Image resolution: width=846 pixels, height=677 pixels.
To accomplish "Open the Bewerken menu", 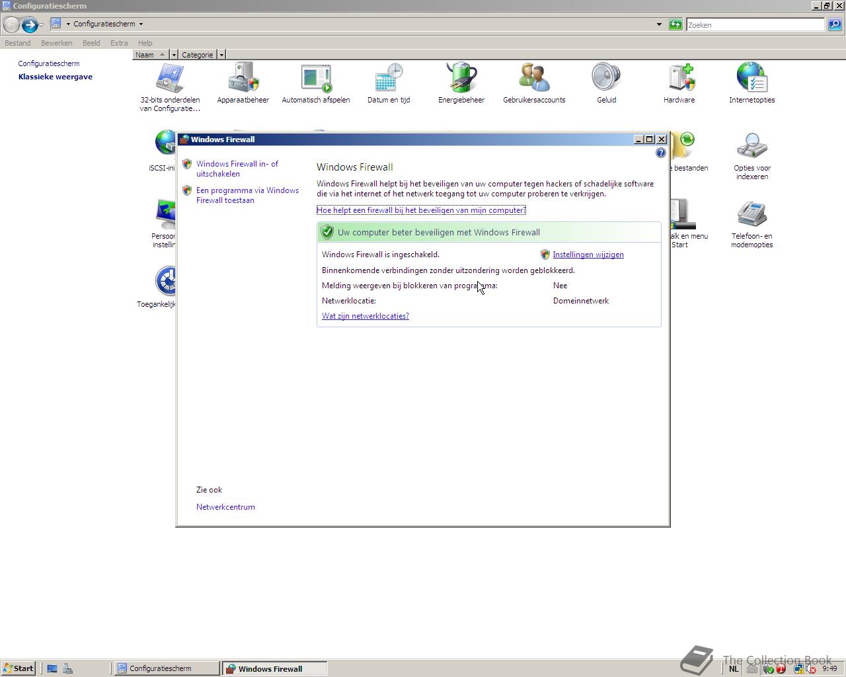I will pyautogui.click(x=56, y=43).
